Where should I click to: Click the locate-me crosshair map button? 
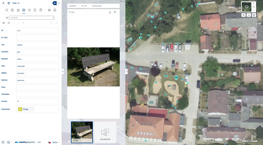pos(243,15)
